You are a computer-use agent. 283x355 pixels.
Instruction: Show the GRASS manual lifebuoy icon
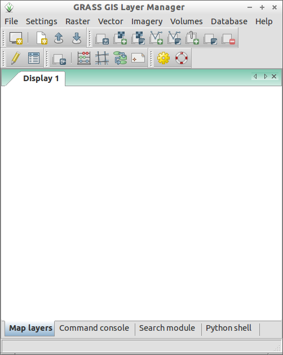click(x=182, y=58)
